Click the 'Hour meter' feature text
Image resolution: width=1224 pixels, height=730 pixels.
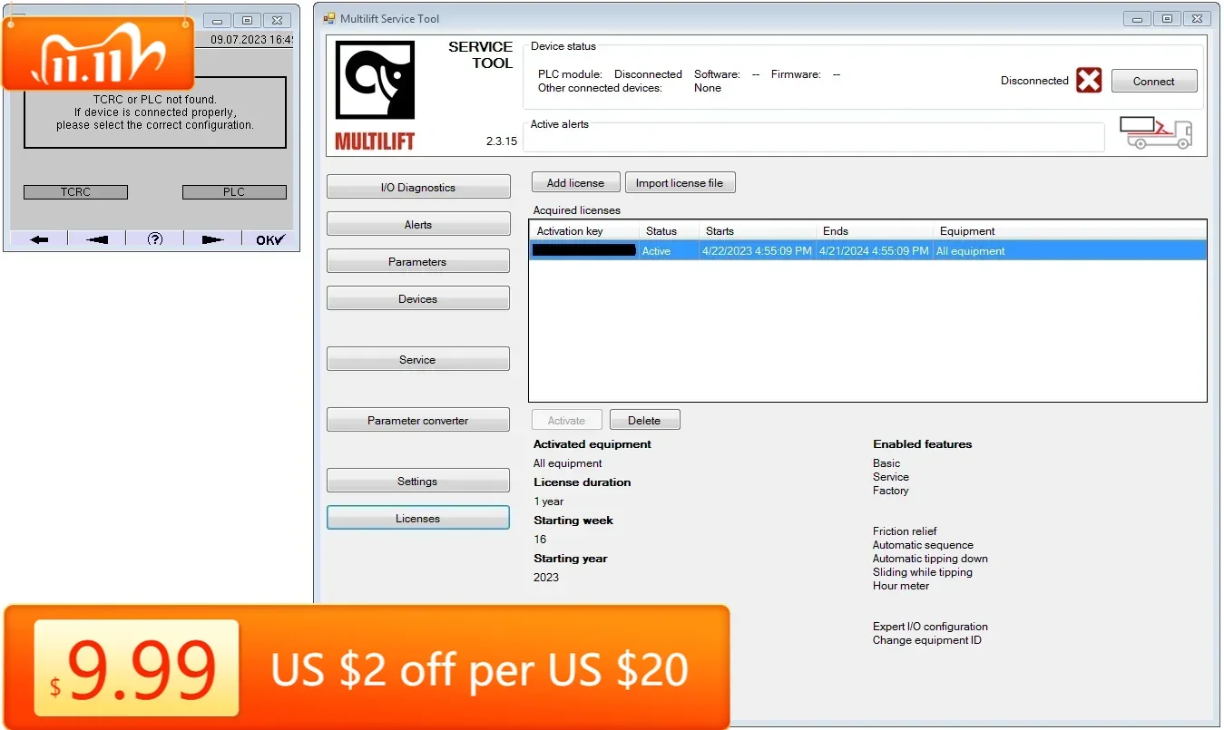pyautogui.click(x=901, y=586)
